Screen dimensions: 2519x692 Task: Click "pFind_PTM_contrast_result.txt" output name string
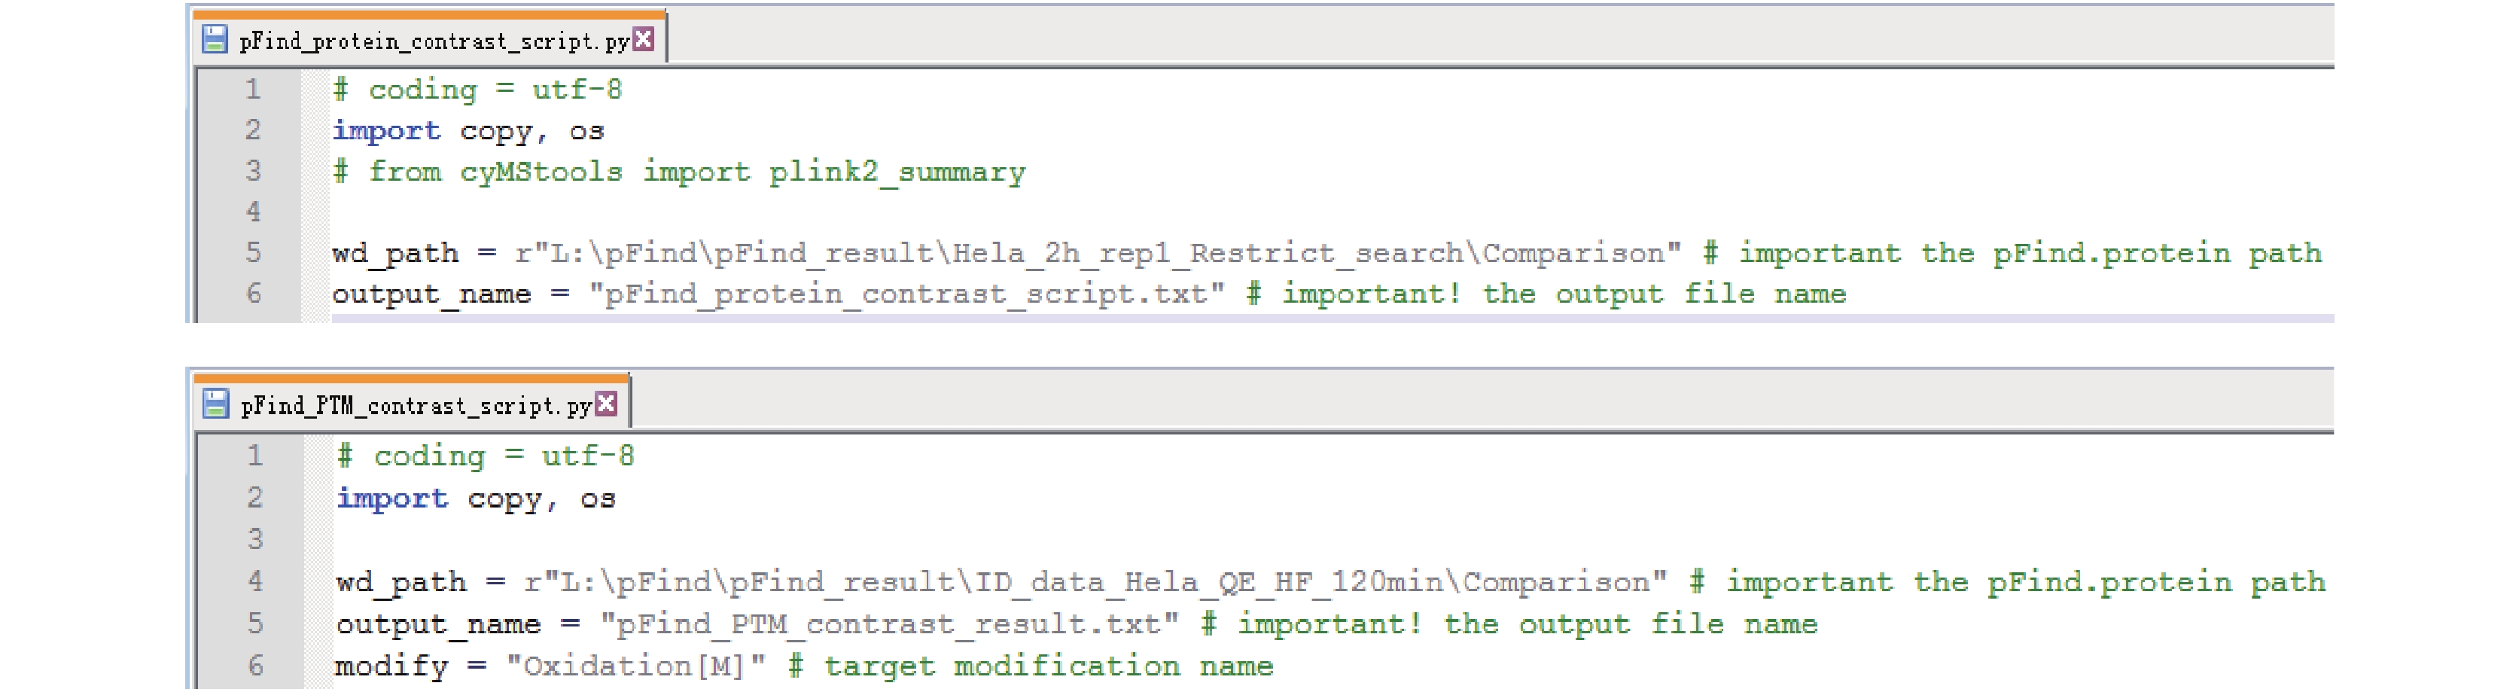890,623
